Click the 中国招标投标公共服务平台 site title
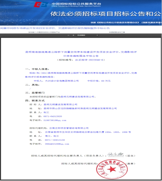The height and width of the screenshot is (181, 162). 76,4
